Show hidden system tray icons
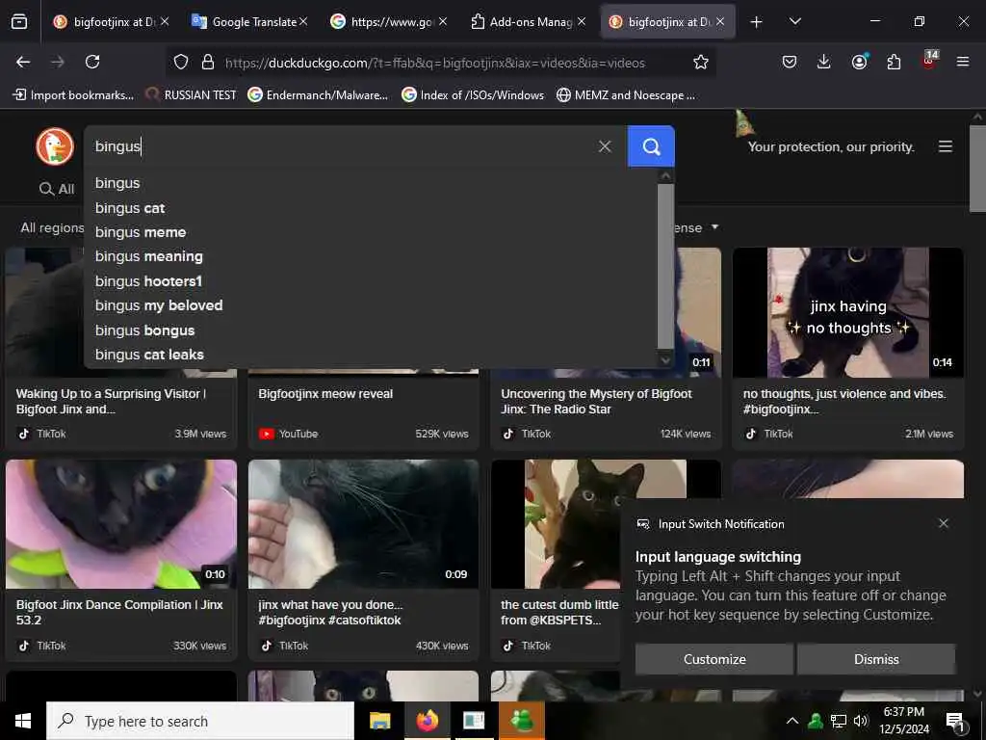 click(x=792, y=721)
